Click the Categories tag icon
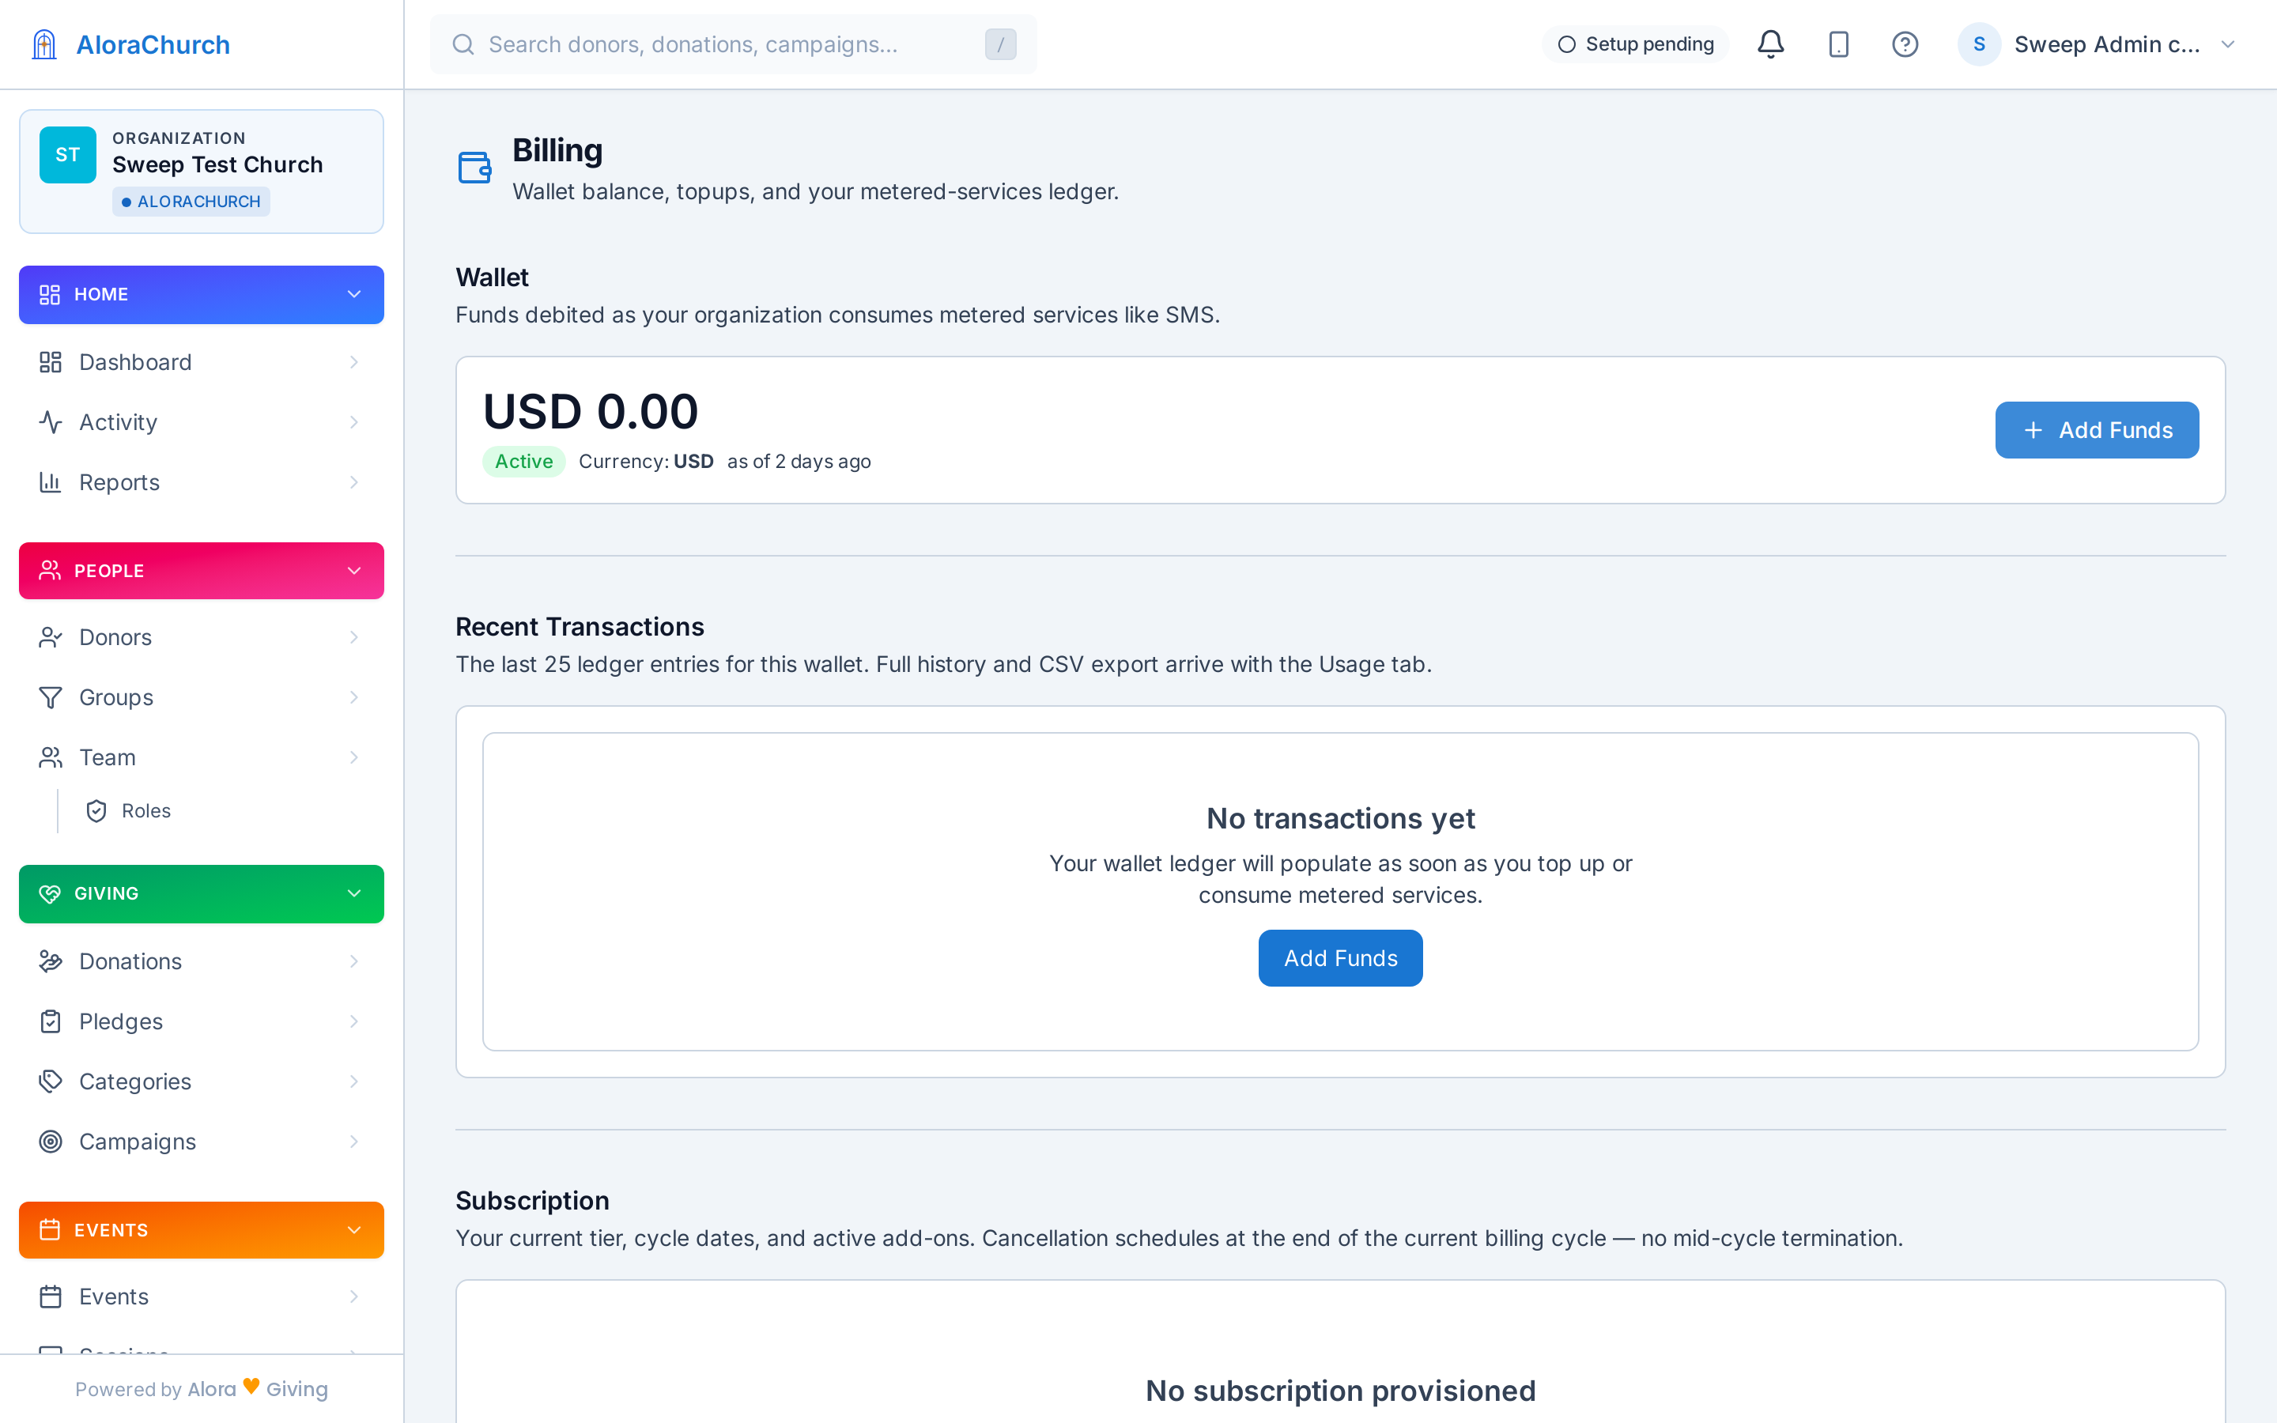Viewport: 2277px width, 1423px height. (51, 1082)
